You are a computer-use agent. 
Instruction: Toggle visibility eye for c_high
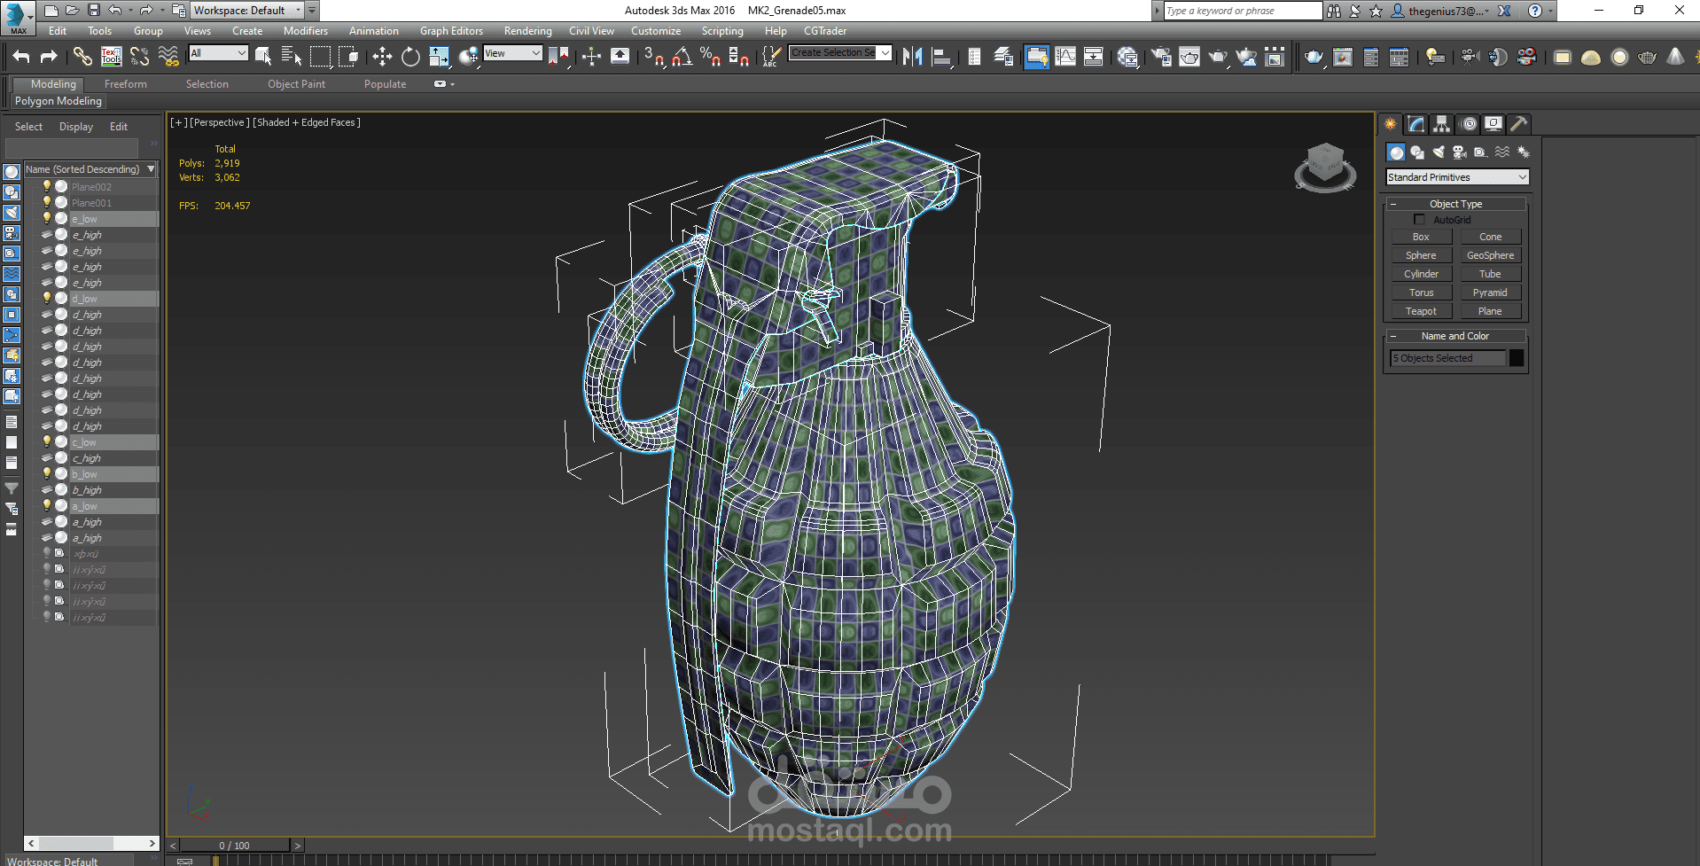tap(47, 457)
